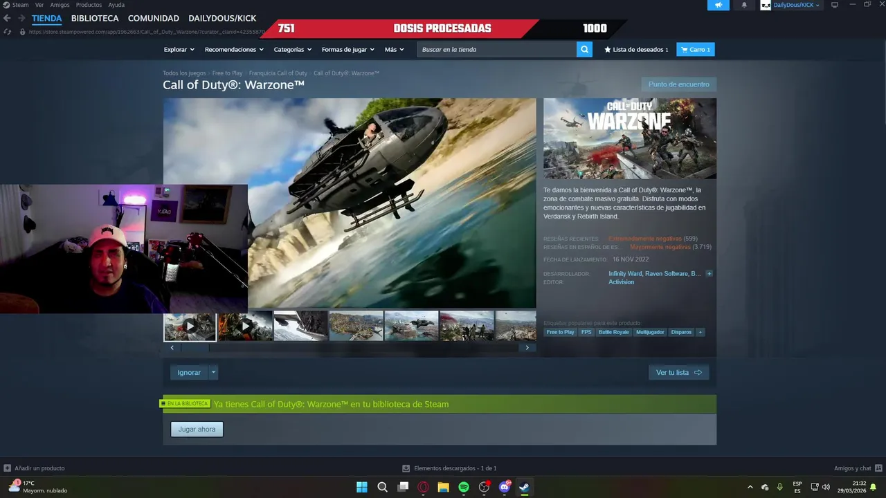Open Discord from taskbar

point(505,487)
